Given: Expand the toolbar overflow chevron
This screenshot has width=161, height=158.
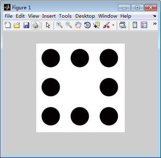Looking at the screenshot, I should 155,24.
